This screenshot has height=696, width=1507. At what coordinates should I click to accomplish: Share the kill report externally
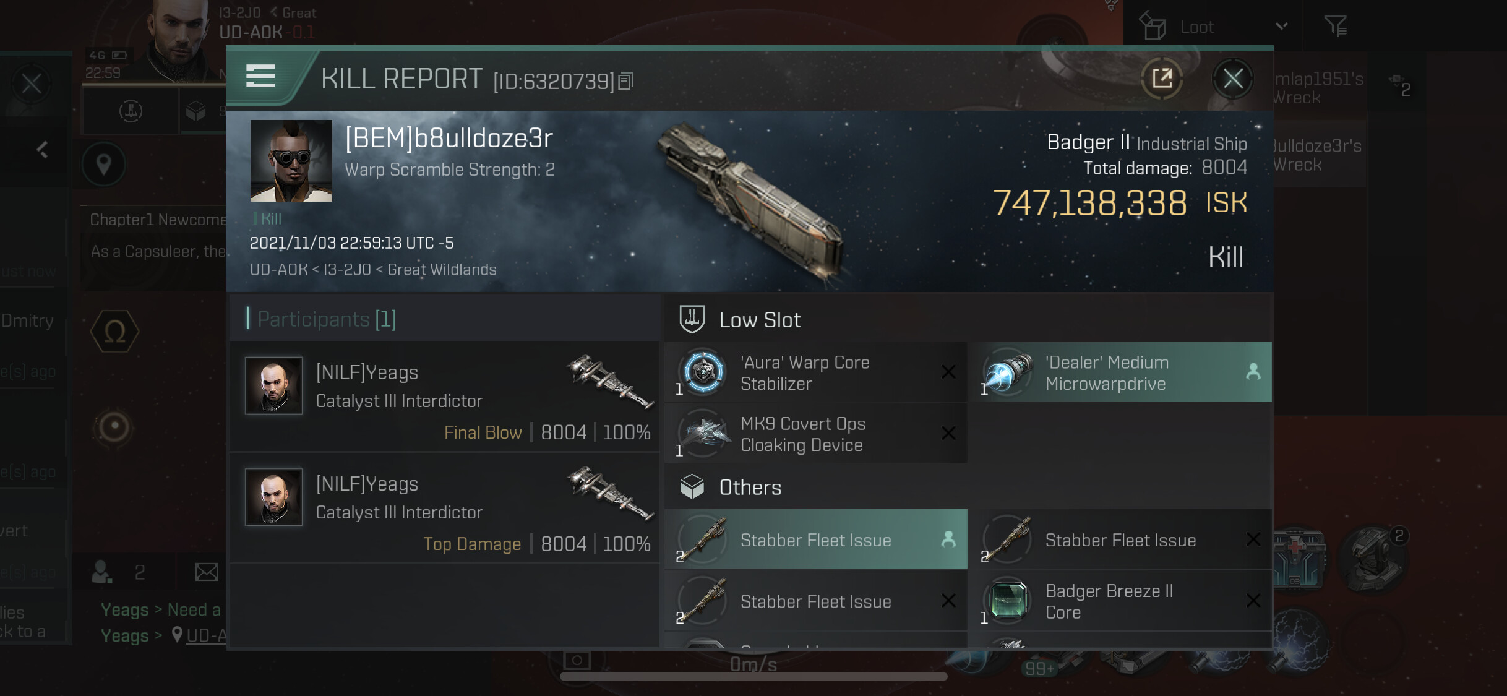1162,79
